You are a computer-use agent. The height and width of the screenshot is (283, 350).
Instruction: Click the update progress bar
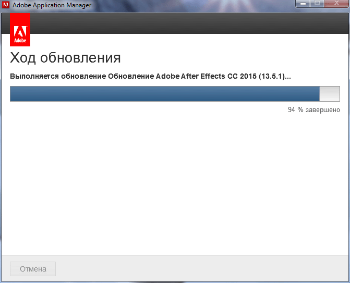175,94
